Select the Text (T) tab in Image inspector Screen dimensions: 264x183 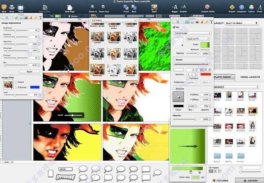pos(40,18)
